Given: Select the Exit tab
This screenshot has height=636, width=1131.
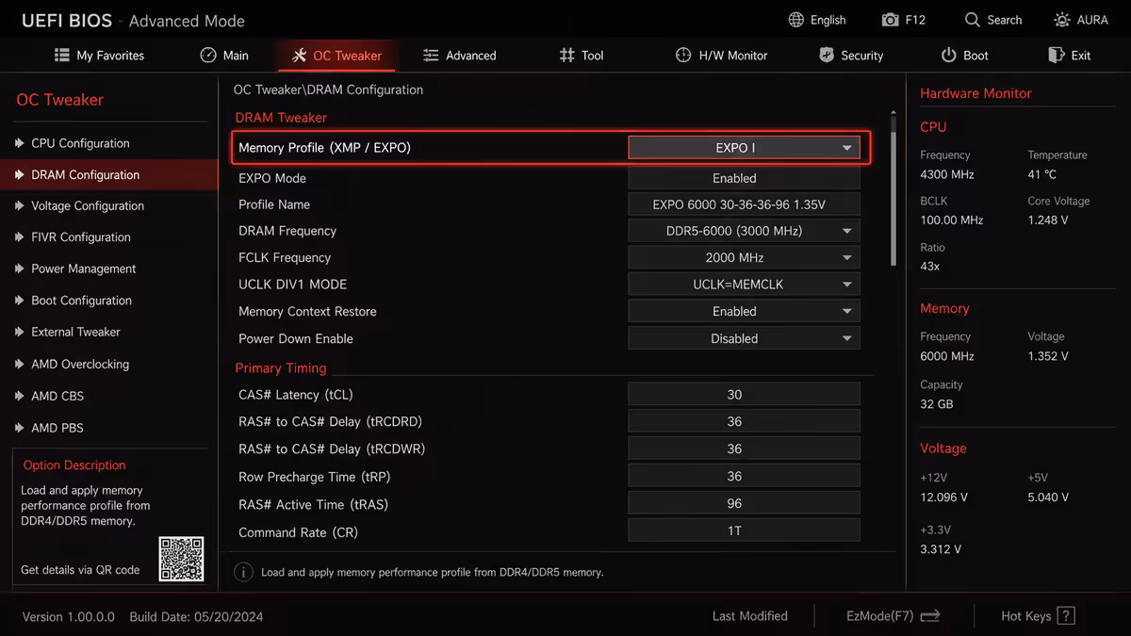Looking at the screenshot, I should pyautogui.click(x=1070, y=56).
